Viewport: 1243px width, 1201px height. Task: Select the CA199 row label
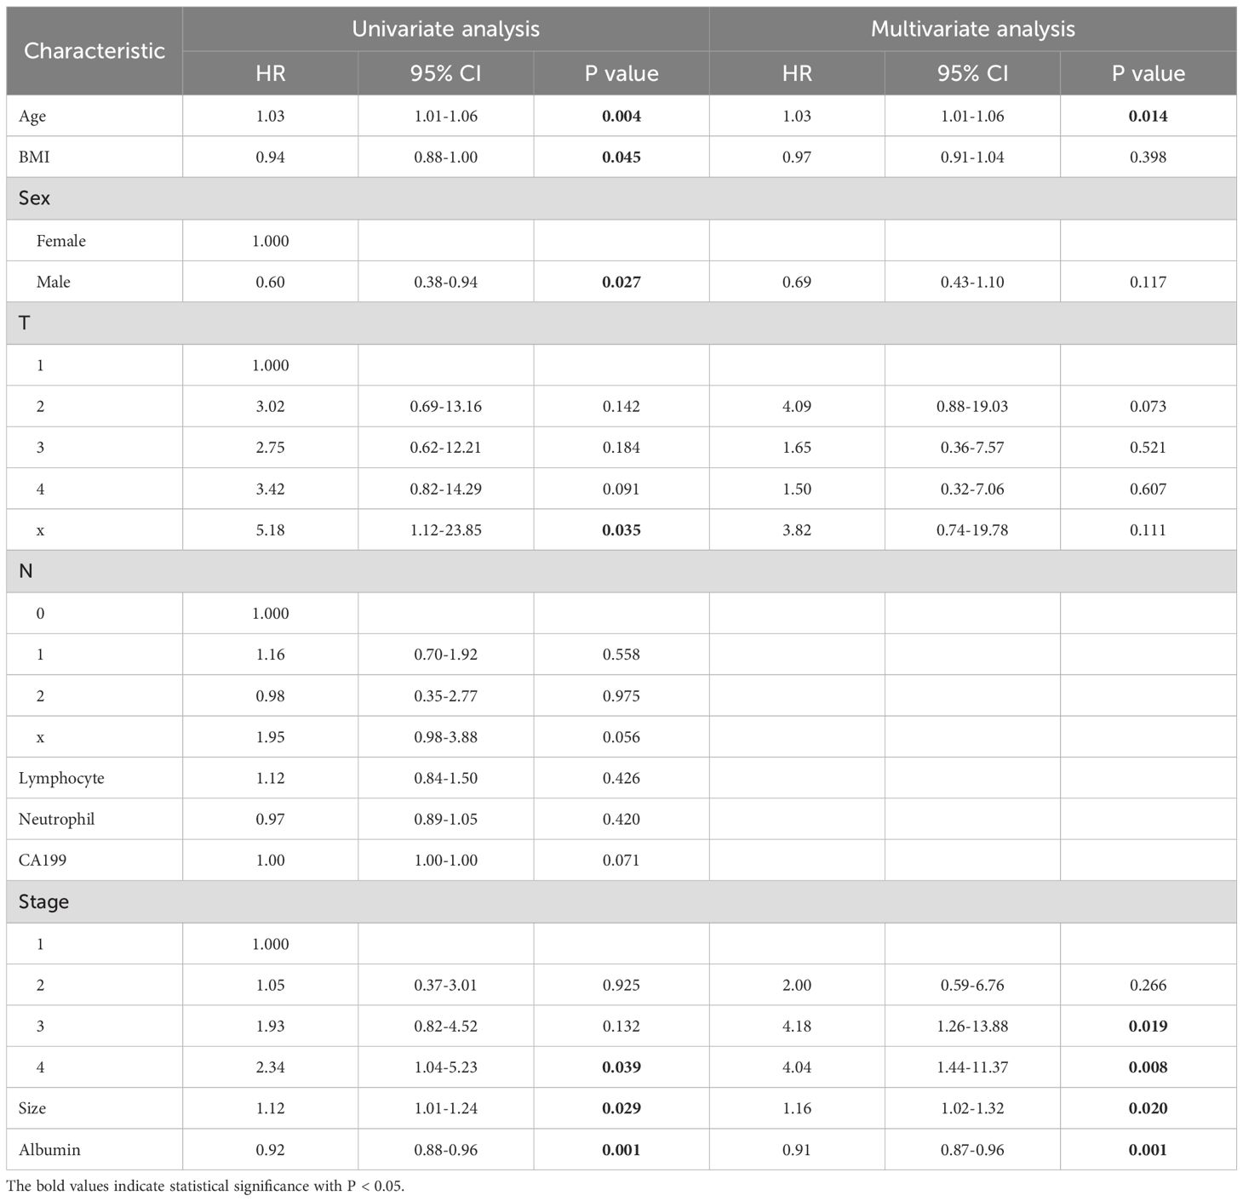coord(42,860)
